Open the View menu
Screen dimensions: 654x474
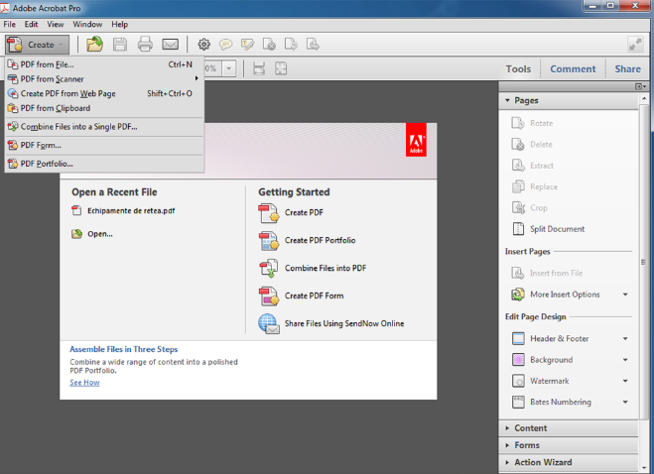(55, 24)
